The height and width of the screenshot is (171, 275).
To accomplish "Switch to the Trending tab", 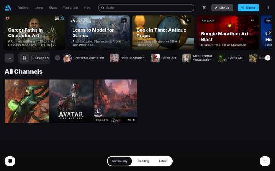I will tap(143, 161).
